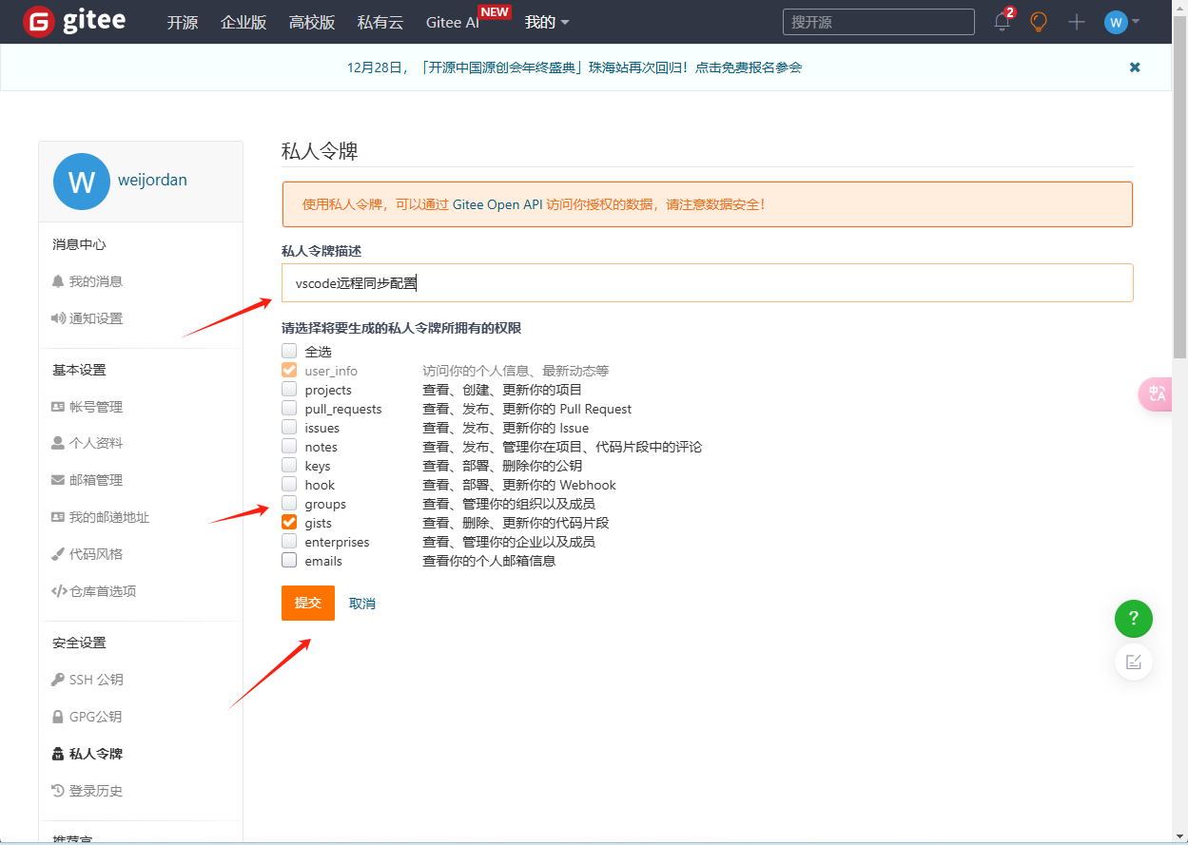Click the key icon for SSH 公钥
Viewport: 1188px width, 845px height.
(x=58, y=680)
